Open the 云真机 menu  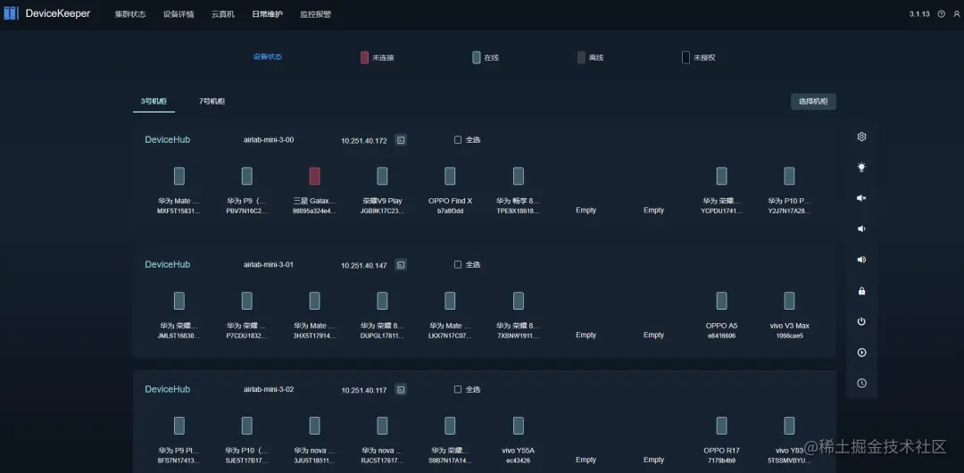coord(223,14)
